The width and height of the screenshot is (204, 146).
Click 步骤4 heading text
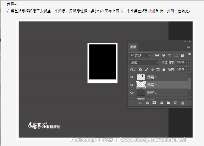click(x=12, y=4)
